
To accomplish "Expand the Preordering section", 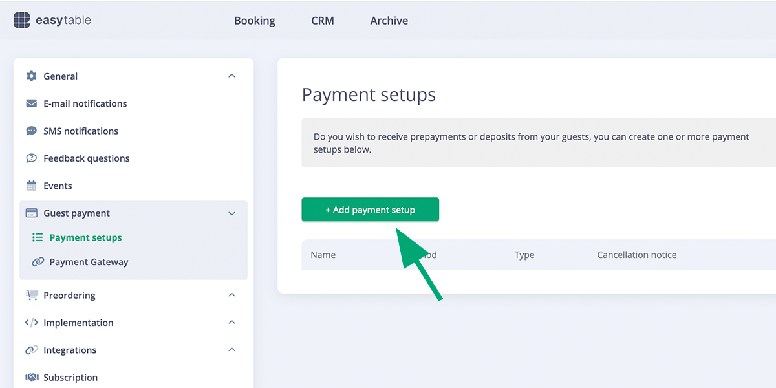I will tap(232, 295).
